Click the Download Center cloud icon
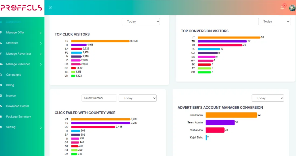The height and width of the screenshot is (156, 296). pos(1,106)
